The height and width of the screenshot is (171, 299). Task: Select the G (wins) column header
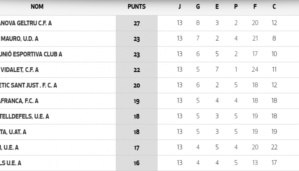(198, 7)
